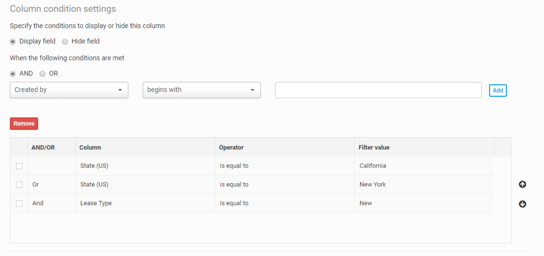The width and height of the screenshot is (544, 256).
Task: Click the move down arrow icon
Action: click(523, 204)
